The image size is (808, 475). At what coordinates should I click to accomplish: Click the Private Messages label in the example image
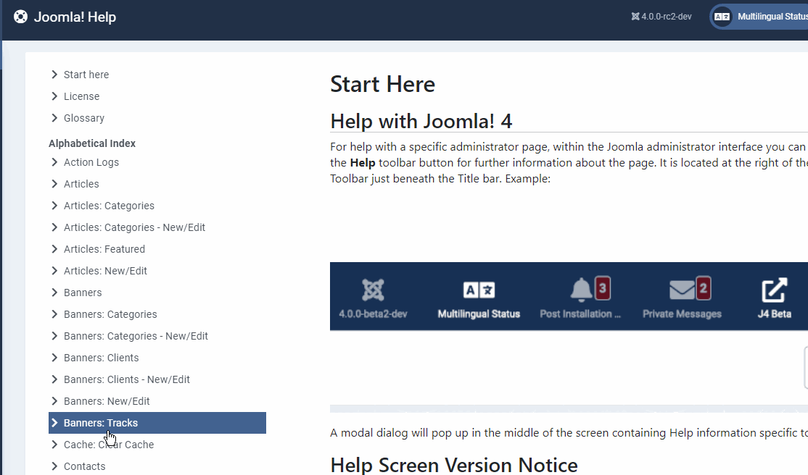[x=682, y=314]
